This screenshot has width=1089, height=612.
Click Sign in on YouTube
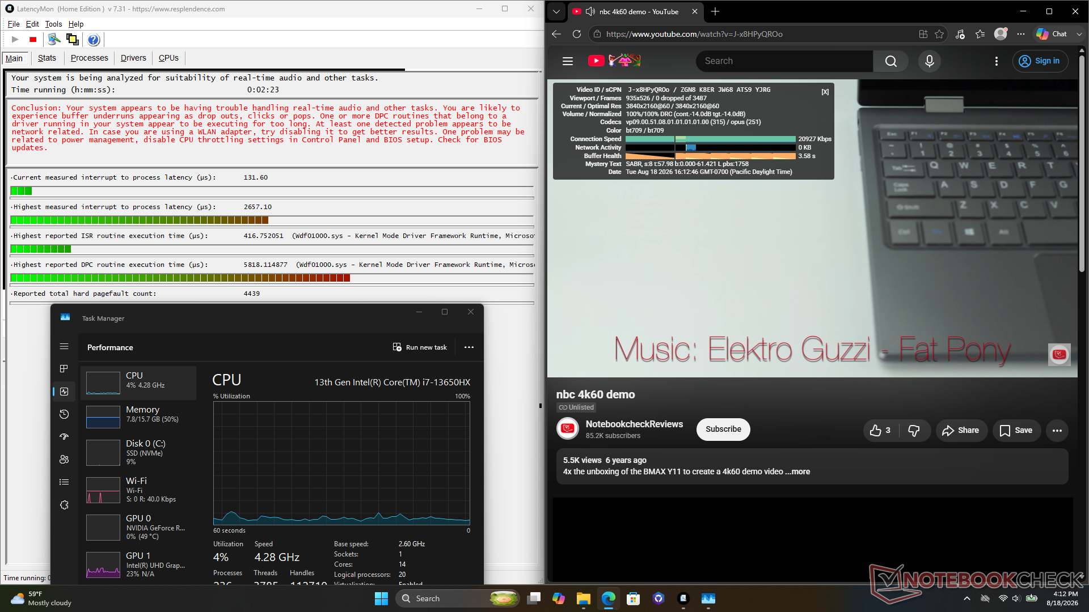point(1040,61)
